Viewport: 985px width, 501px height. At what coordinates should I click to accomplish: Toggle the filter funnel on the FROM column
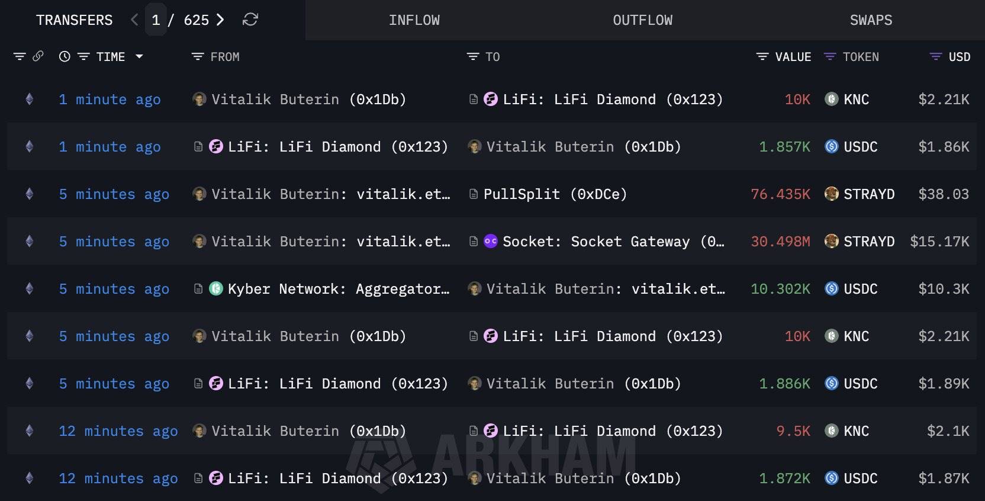click(x=197, y=56)
